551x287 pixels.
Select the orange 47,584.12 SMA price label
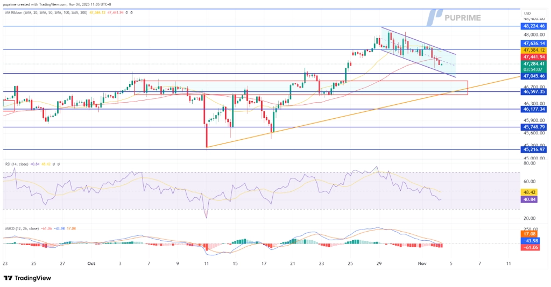[x=534, y=50]
